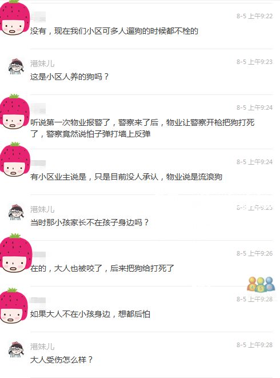Click the colorful group members icon
The image size is (280, 378).
tap(261, 284)
